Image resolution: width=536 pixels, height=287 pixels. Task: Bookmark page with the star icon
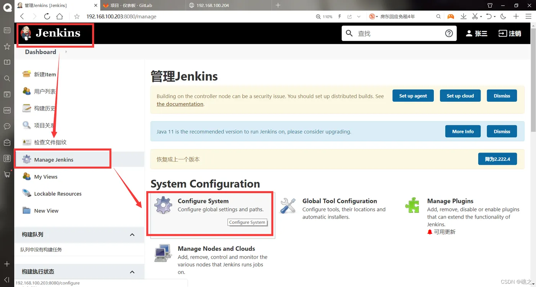[77, 16]
